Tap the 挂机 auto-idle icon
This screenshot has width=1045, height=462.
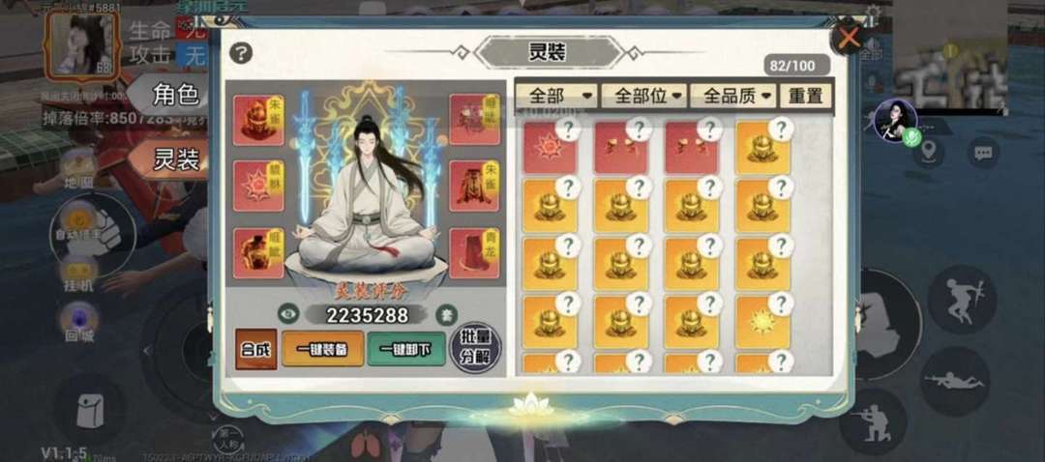(79, 274)
